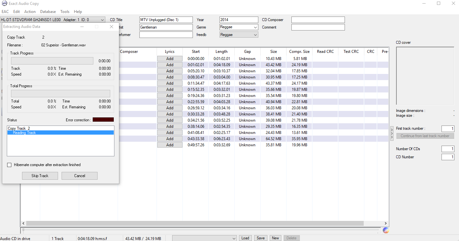Viewport: 459px width, 241px height.
Task: Expand the freedb category dropdown
Action: point(239,35)
